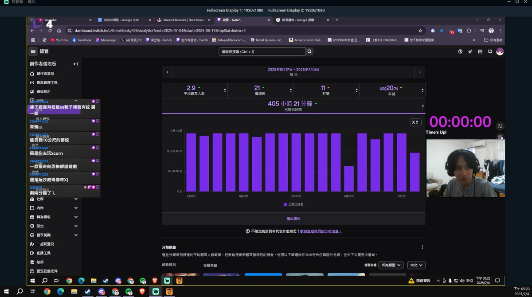The image size is (532, 297).
Task: Open the 歡迎查看我們的分析文章 link
Action: click(321, 231)
